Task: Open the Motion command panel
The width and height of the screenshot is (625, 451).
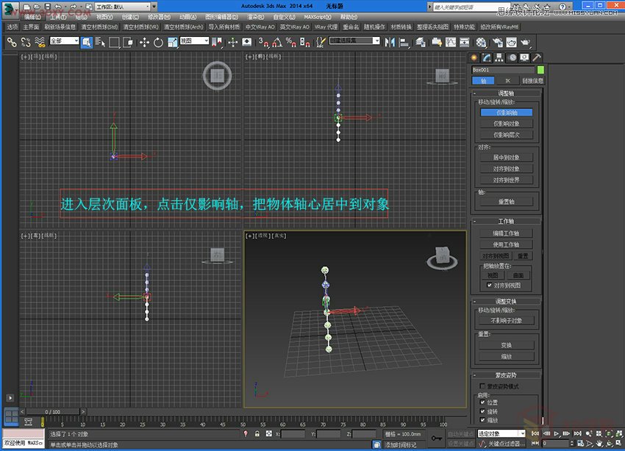Action: click(512, 56)
